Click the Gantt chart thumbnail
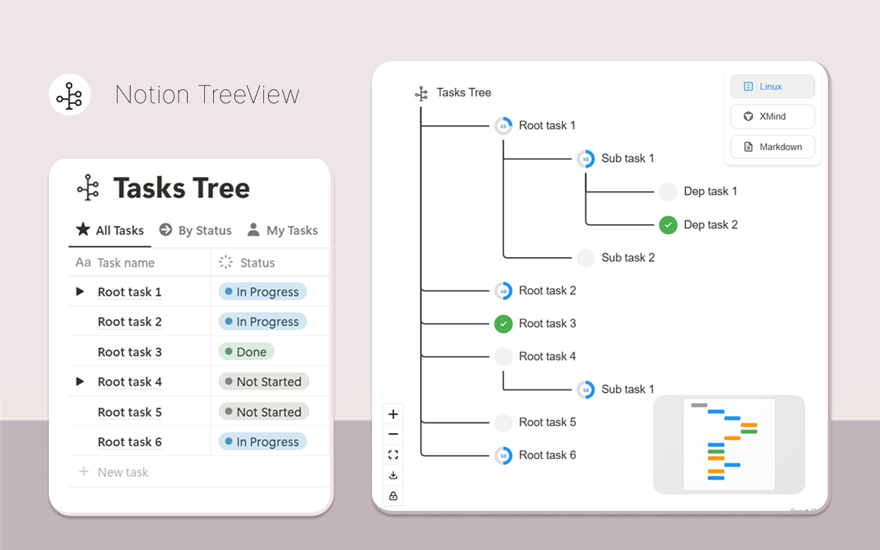 (x=729, y=444)
